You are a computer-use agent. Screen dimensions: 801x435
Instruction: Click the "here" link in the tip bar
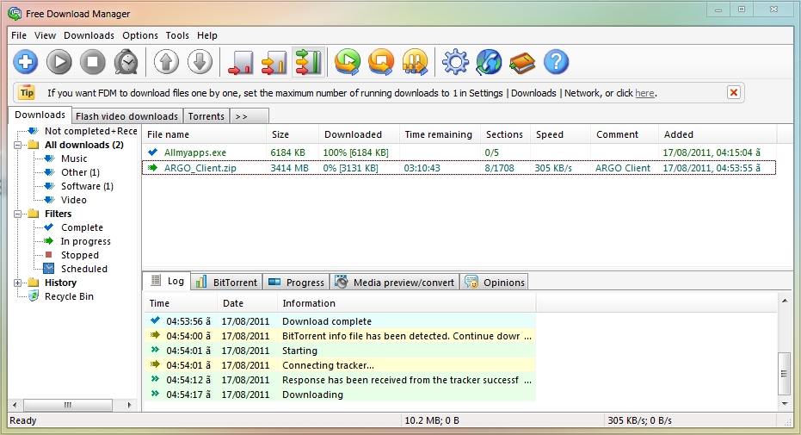644,93
